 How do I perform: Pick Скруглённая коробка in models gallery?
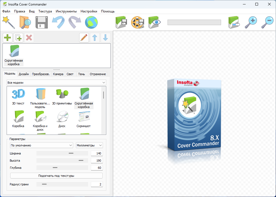84,98
